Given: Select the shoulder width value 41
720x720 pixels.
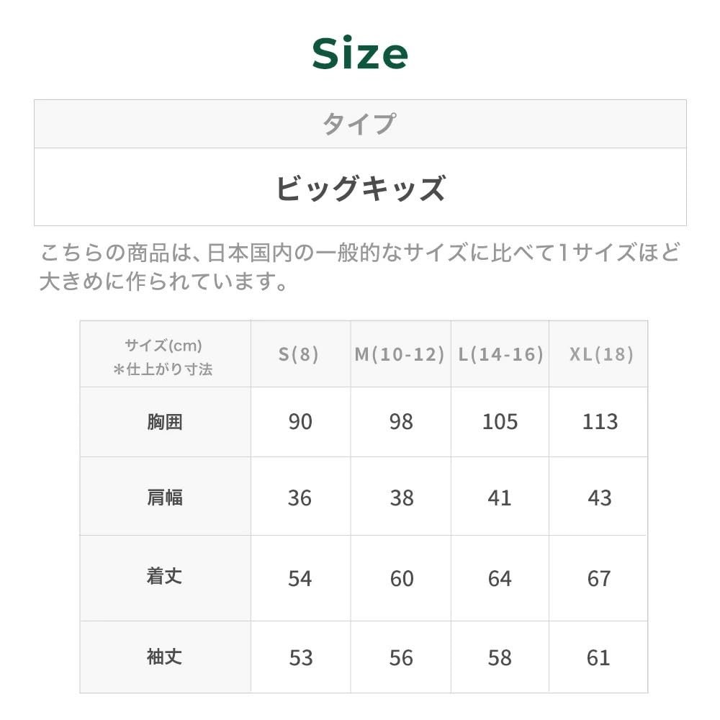Looking at the screenshot, I should (500, 498).
